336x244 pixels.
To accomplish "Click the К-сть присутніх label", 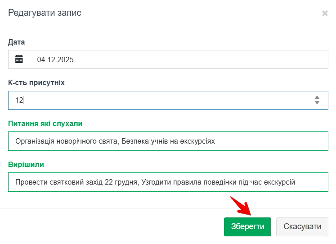I will pyautogui.click(x=36, y=83).
